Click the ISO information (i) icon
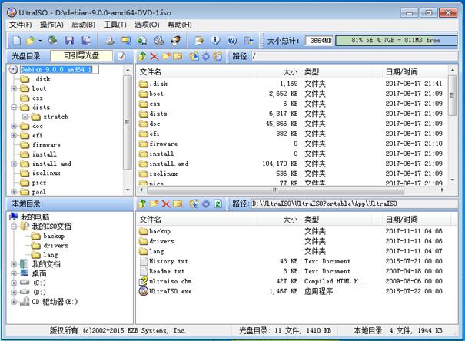 coord(216,40)
